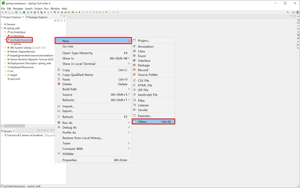Select the Servers view tab
This screenshot has width=300, height=188.
point(7,131)
